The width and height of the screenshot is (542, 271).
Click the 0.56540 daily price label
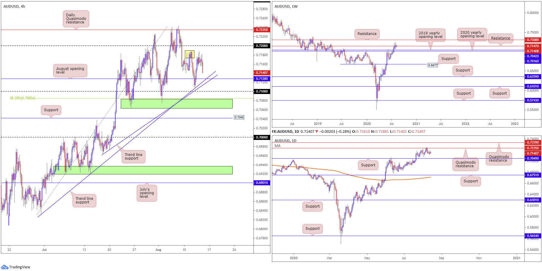coord(533,236)
